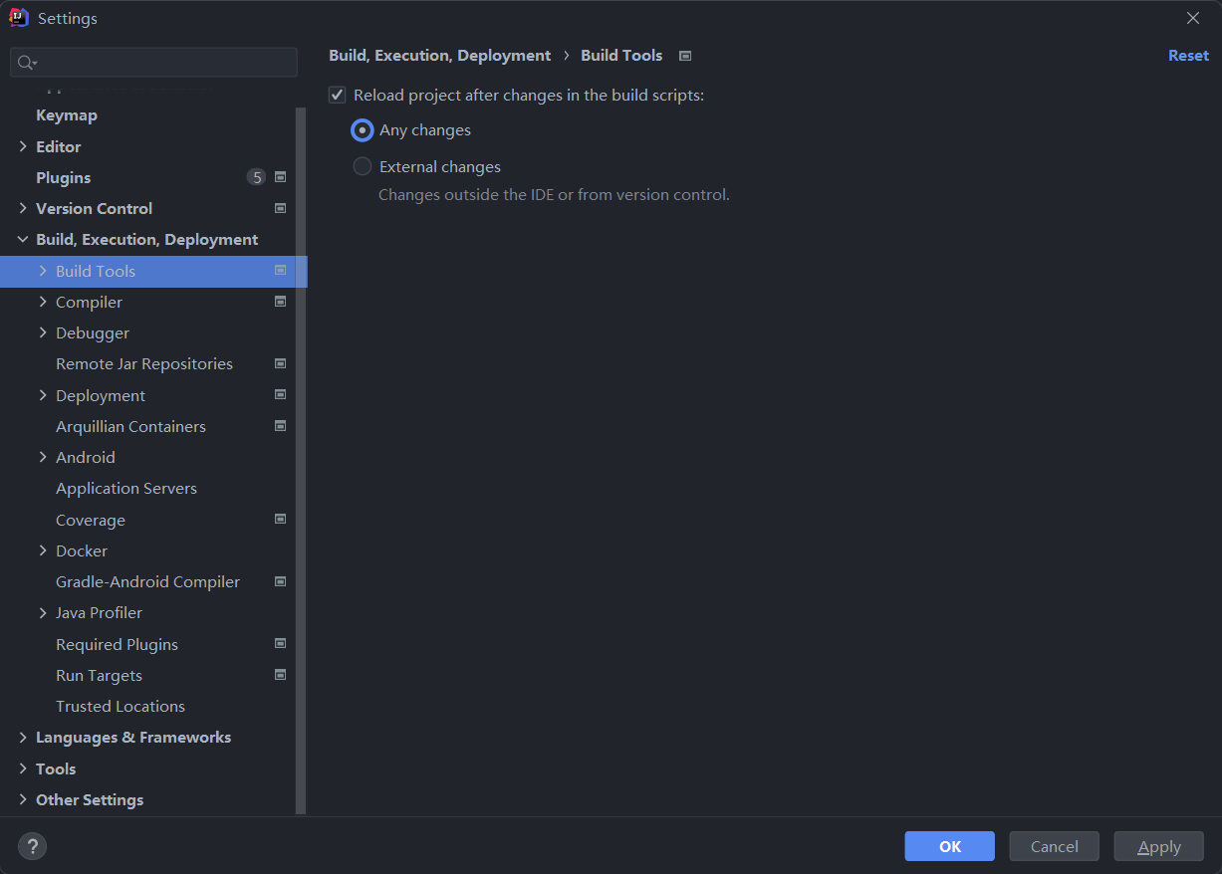Collapse Build, Execution, Deployment node
The height and width of the screenshot is (874, 1222).
coord(23,239)
